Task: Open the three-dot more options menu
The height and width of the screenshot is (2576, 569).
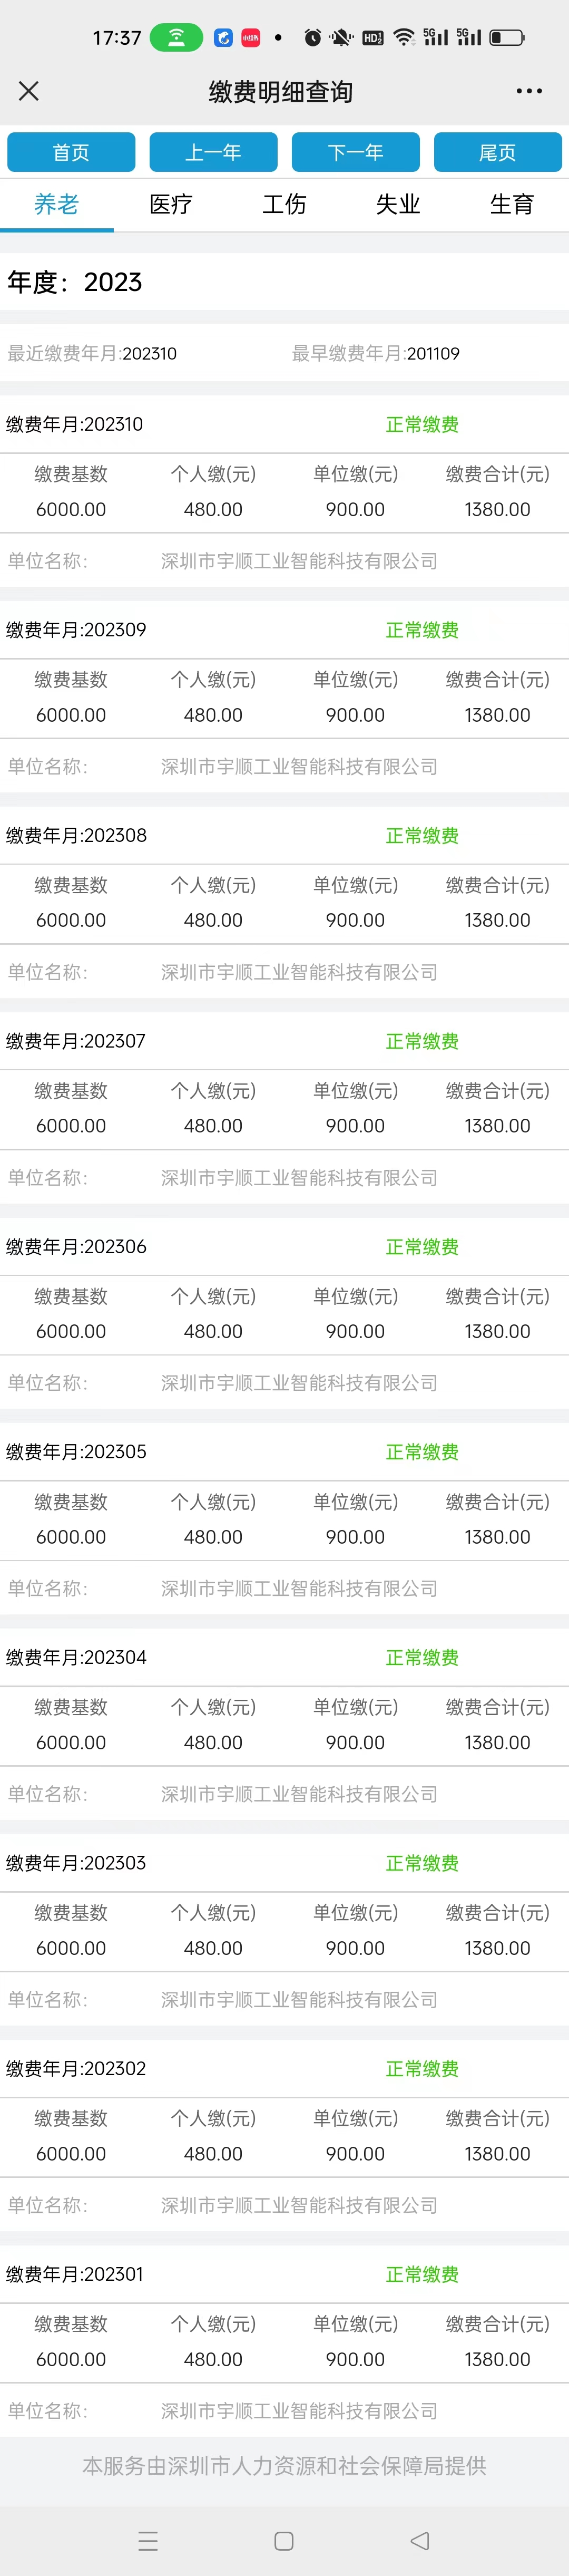Action: 528,91
